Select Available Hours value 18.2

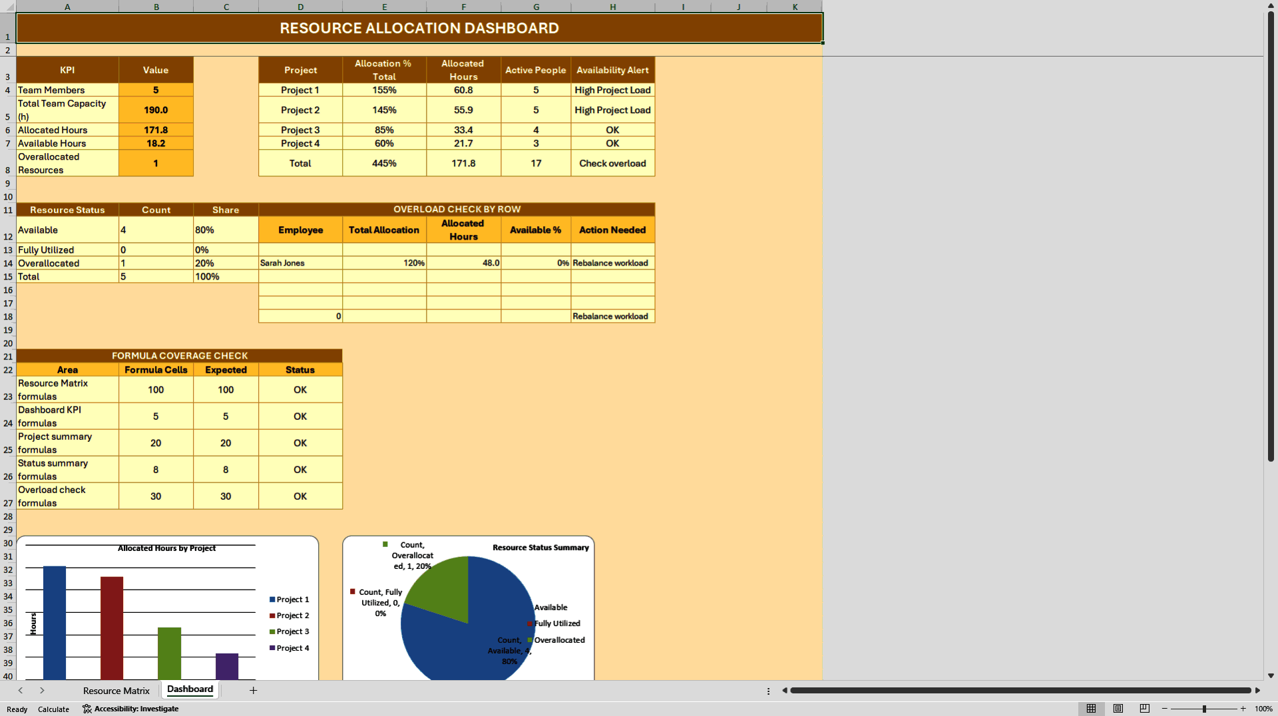tap(156, 143)
